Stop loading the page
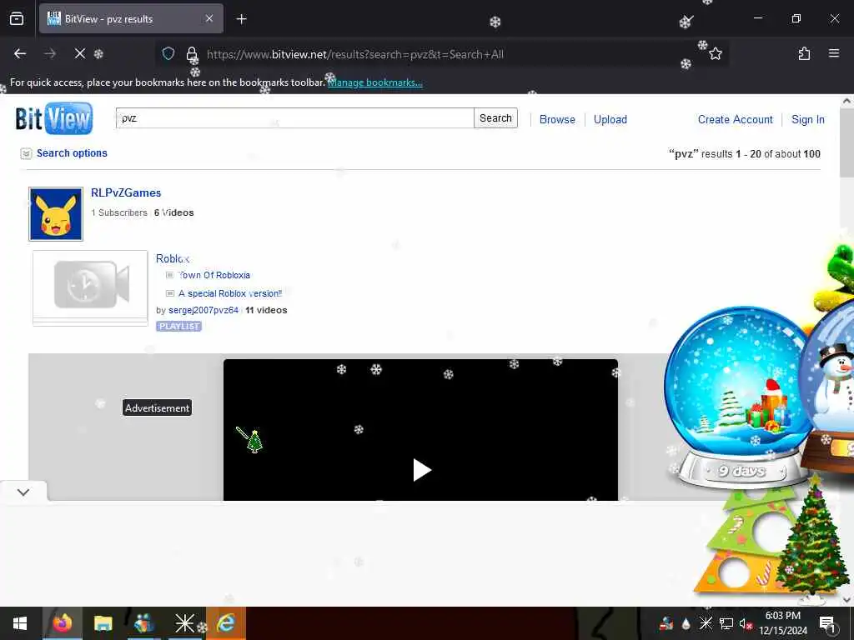The height and width of the screenshot is (640, 854). pos(79,53)
